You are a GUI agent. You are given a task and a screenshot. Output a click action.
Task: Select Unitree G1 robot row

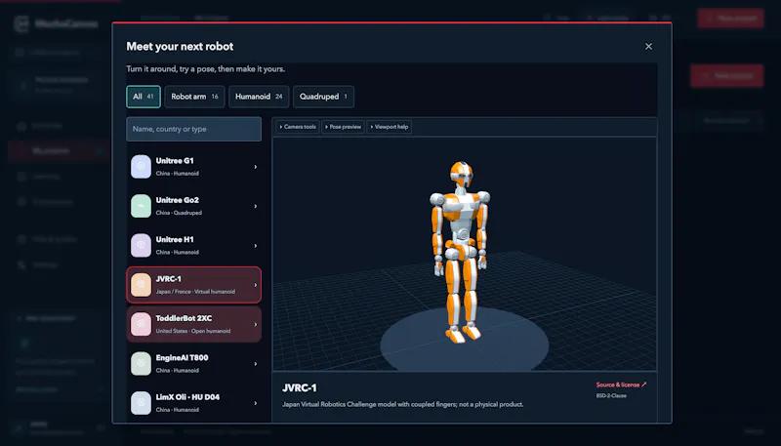(x=193, y=167)
